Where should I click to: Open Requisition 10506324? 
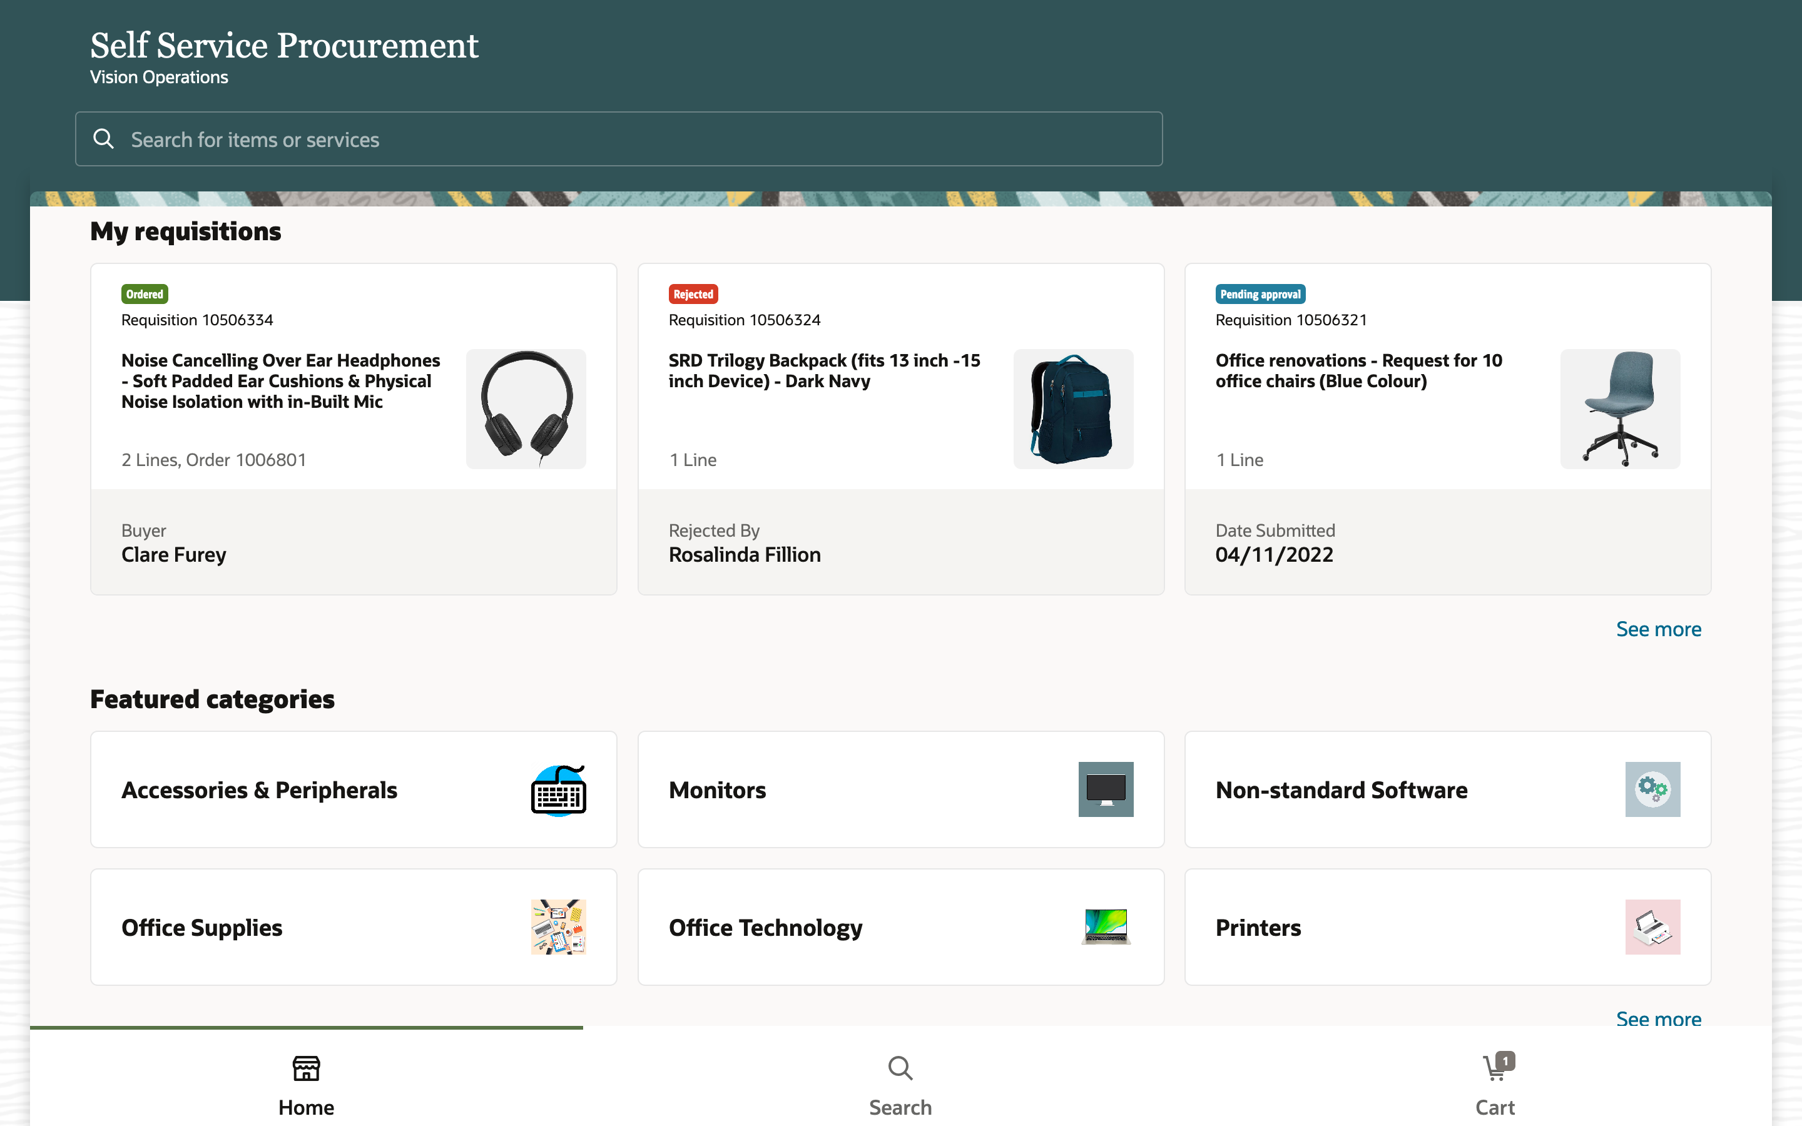pos(744,320)
